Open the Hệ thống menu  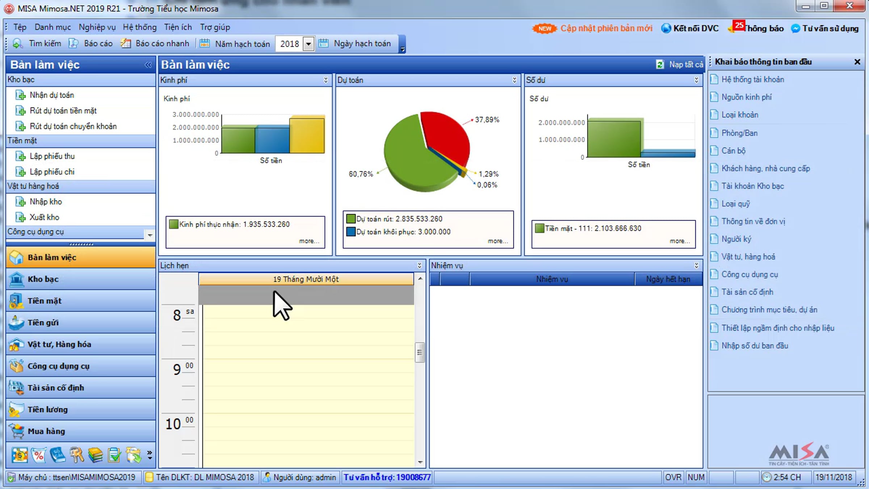tap(140, 27)
